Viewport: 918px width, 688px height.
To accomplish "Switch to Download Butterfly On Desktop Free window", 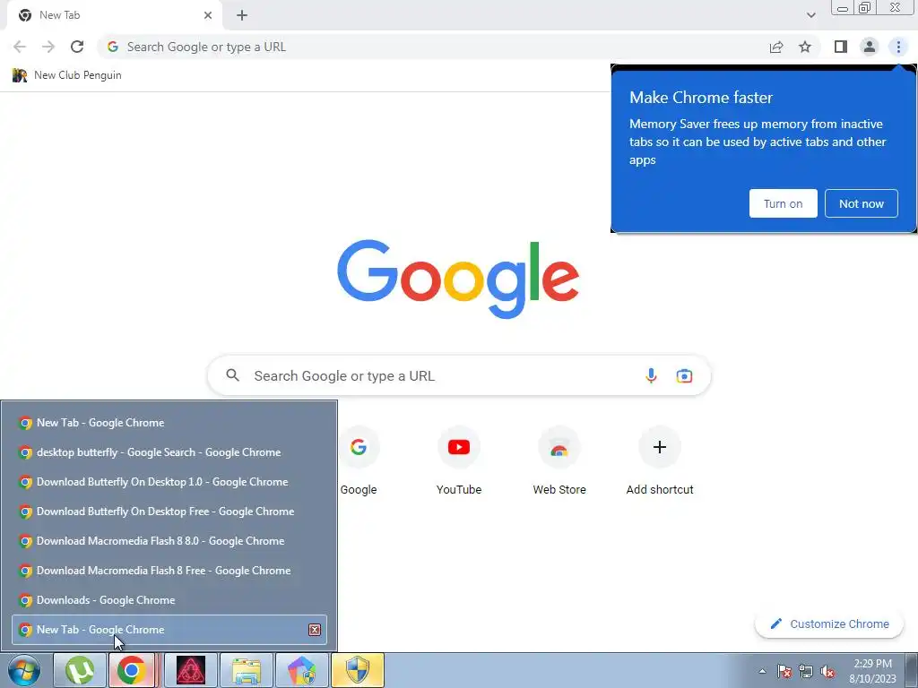I will (x=169, y=512).
